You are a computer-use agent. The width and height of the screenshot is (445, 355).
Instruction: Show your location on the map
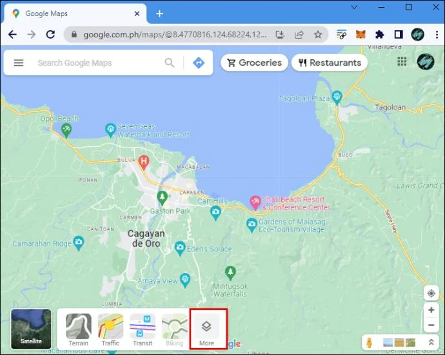[x=431, y=293]
